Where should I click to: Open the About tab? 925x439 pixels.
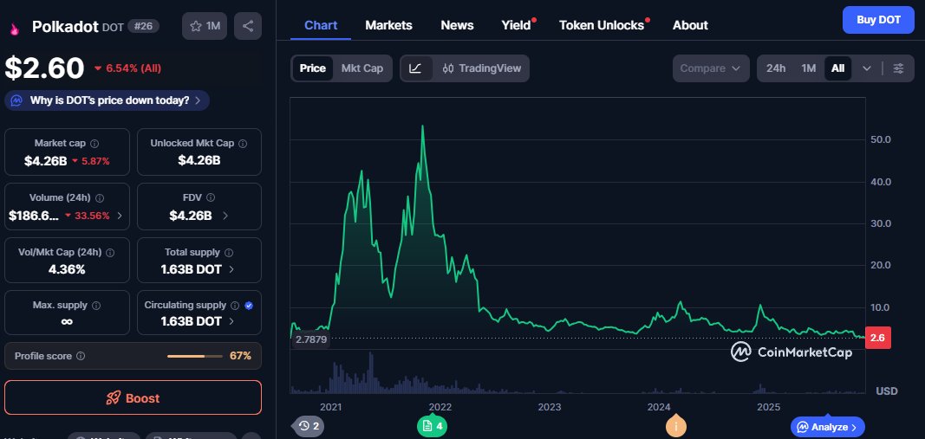coord(690,25)
